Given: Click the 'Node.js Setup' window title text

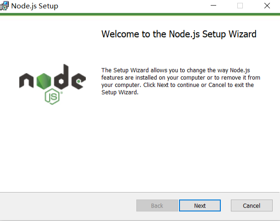Looking at the screenshot, I should point(34,6).
